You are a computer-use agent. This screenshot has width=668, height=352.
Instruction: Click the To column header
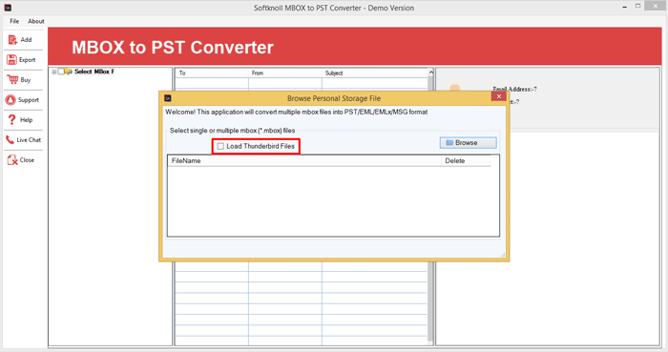tap(212, 73)
